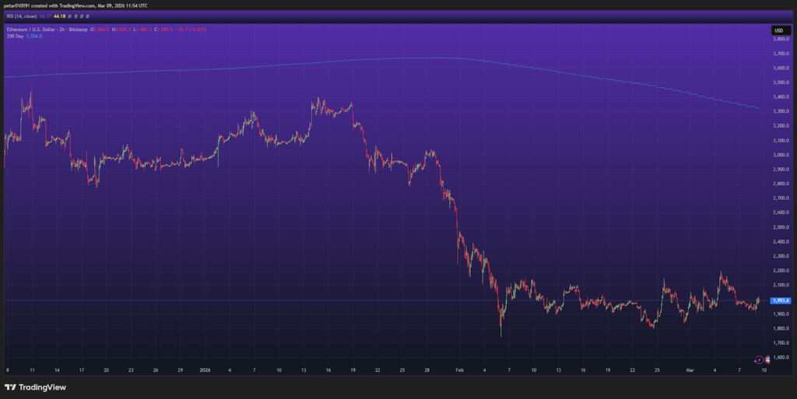Click the 2026 label on time axis
Viewport: 797px width, 399px height.
pyautogui.click(x=205, y=372)
